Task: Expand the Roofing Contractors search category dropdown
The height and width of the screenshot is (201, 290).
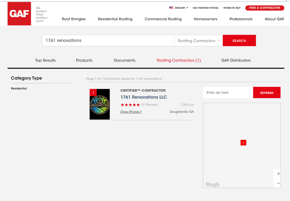Action: point(199,41)
